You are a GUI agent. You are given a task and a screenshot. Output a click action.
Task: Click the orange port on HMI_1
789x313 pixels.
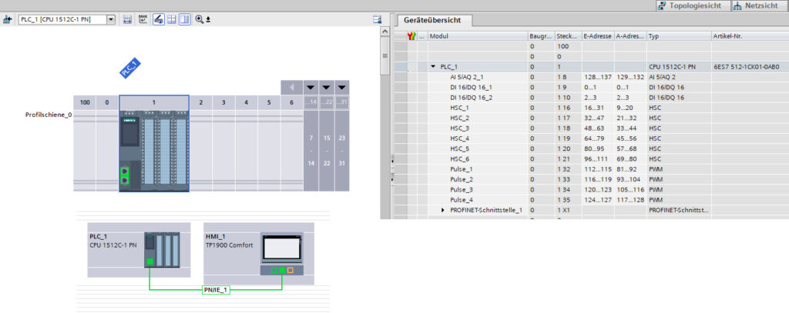[x=290, y=270]
